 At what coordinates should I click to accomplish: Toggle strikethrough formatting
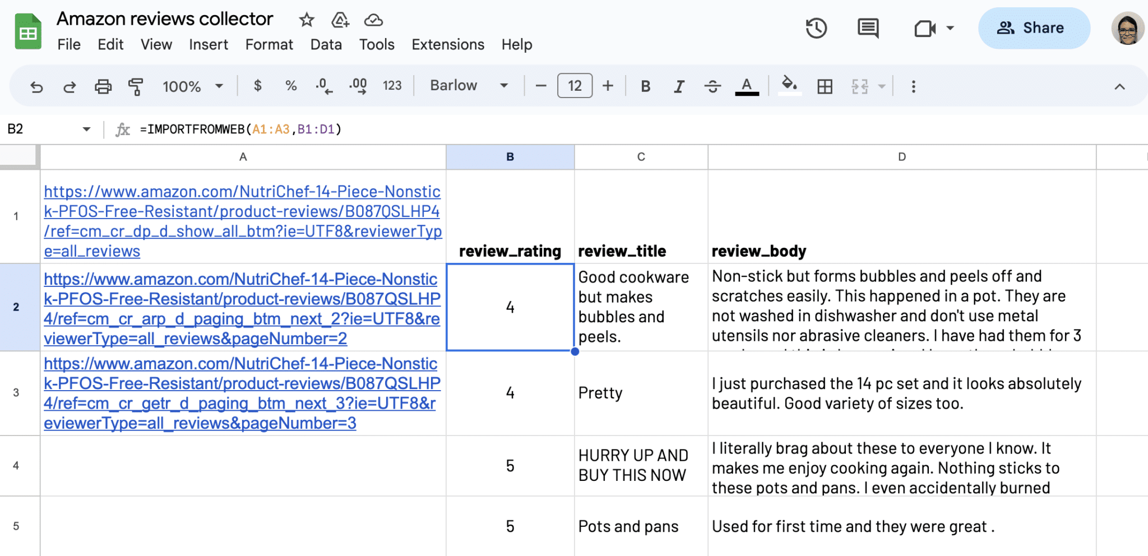(x=712, y=86)
